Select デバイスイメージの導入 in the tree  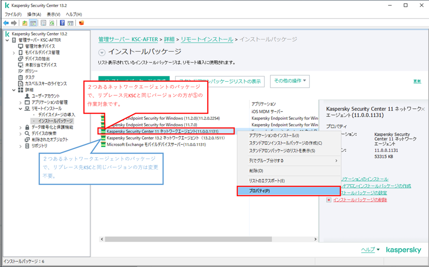[56, 115]
